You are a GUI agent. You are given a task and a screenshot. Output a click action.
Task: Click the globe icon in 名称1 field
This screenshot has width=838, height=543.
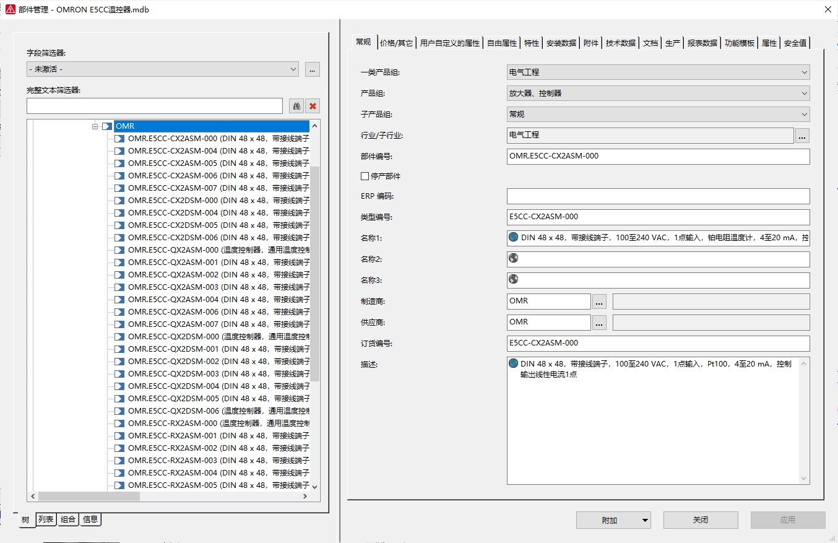pyautogui.click(x=513, y=237)
